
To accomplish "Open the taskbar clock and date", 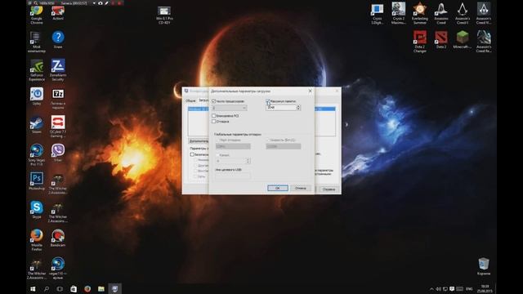I will click(x=485, y=288).
